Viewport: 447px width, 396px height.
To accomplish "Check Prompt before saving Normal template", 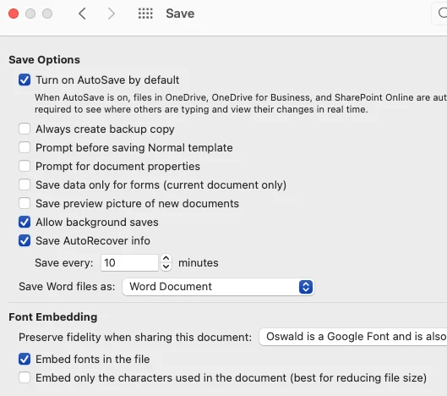I will pos(25,147).
